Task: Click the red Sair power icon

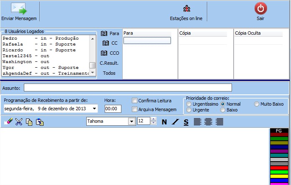Action: click(x=260, y=9)
